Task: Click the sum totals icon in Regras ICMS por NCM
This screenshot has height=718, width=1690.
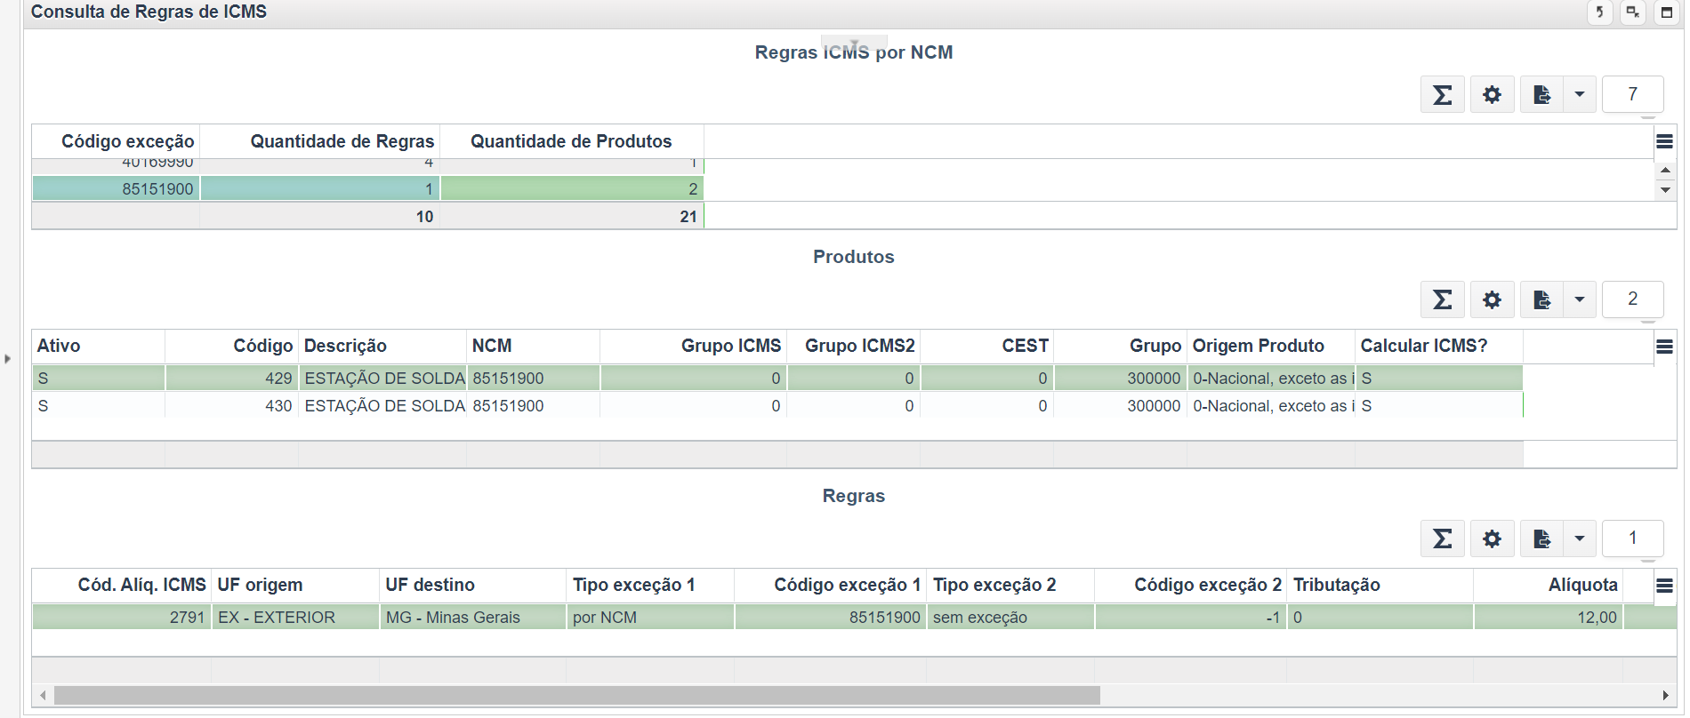Action: 1443,94
